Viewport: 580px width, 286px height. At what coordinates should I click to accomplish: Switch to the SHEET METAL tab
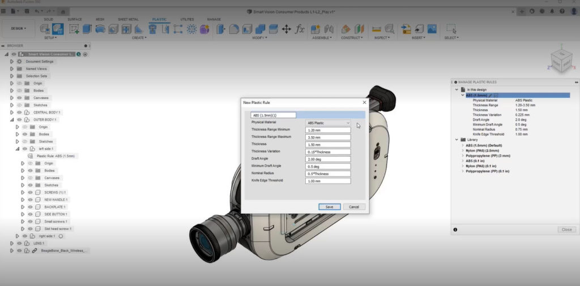point(127,19)
